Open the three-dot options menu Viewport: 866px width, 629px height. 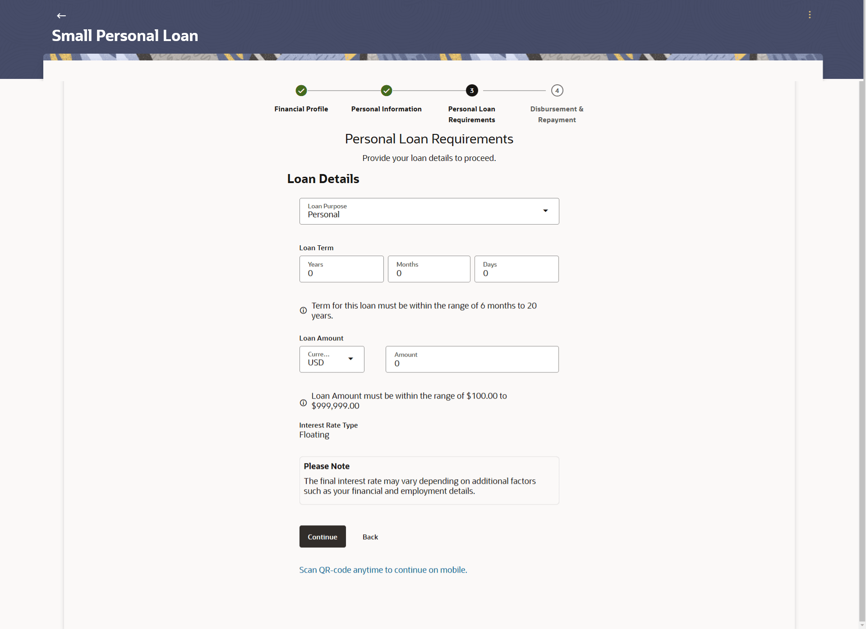tap(810, 15)
